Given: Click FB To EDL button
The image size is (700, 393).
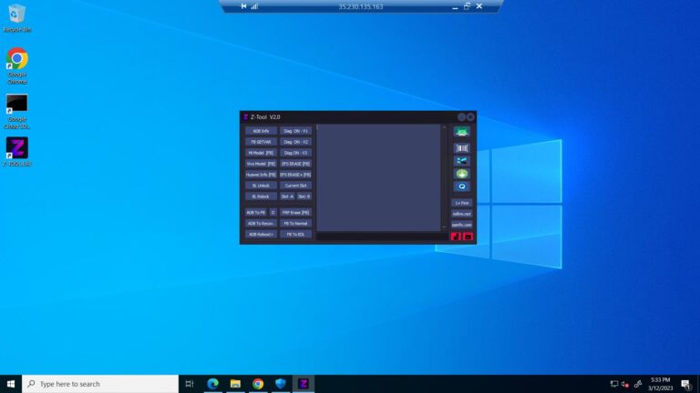Looking at the screenshot, I should click(x=295, y=235).
